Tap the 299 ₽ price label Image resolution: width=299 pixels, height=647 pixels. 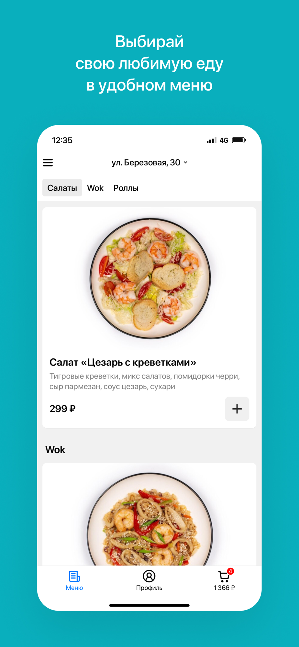click(62, 409)
